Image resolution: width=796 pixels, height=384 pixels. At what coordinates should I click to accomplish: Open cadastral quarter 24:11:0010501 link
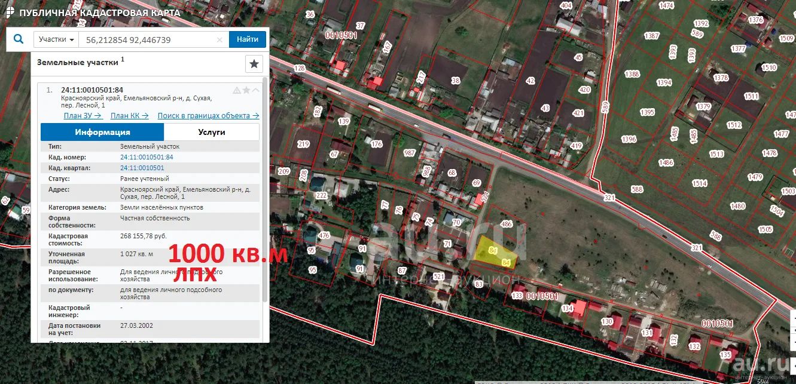coord(142,168)
